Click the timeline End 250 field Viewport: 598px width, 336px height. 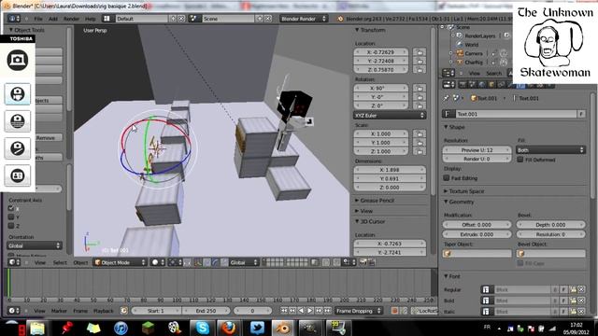206,311
